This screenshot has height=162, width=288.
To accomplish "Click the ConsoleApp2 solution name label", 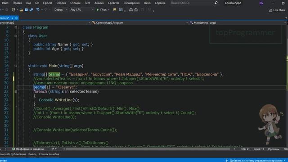I will (x=233, y=3).
